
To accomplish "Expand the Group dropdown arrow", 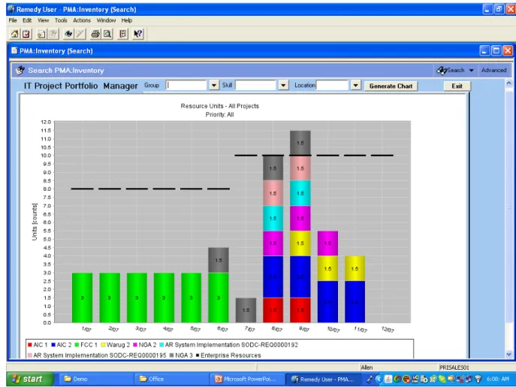I will 214,86.
